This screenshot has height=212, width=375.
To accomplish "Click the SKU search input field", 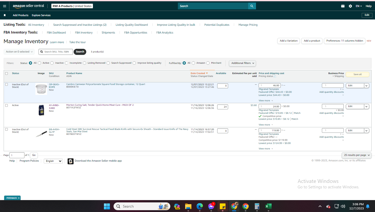I will click(x=56, y=52).
